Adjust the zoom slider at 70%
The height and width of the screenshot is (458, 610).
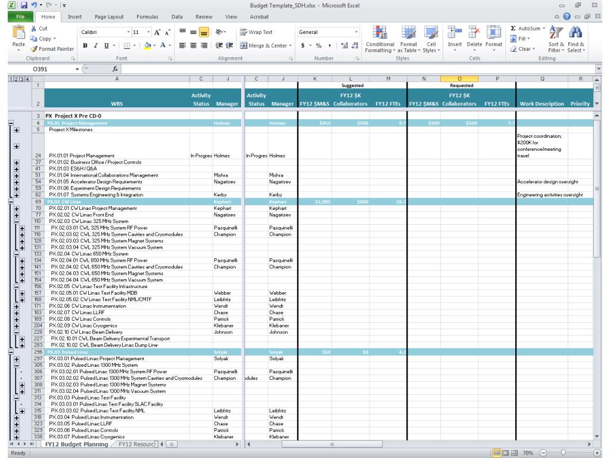[x=562, y=453]
